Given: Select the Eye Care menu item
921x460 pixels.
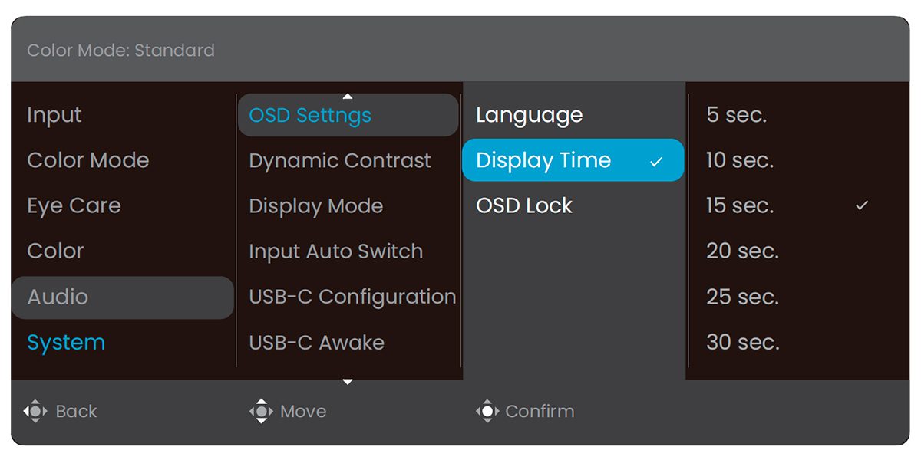Looking at the screenshot, I should click(123, 205).
